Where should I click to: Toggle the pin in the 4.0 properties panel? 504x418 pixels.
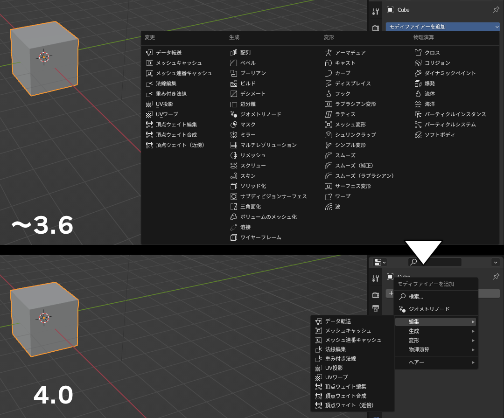pyautogui.click(x=496, y=277)
